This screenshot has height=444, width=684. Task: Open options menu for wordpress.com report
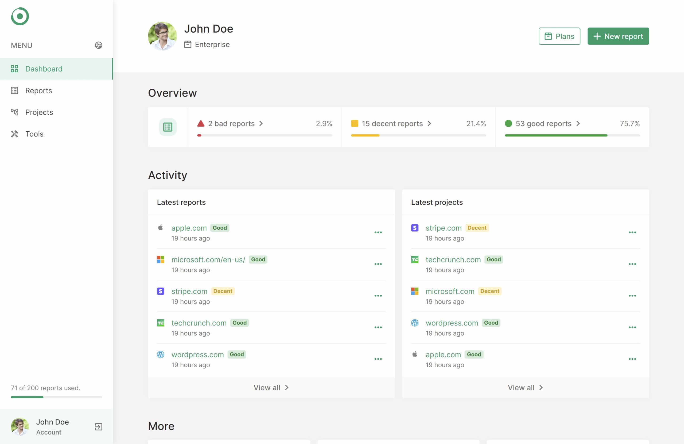point(378,359)
